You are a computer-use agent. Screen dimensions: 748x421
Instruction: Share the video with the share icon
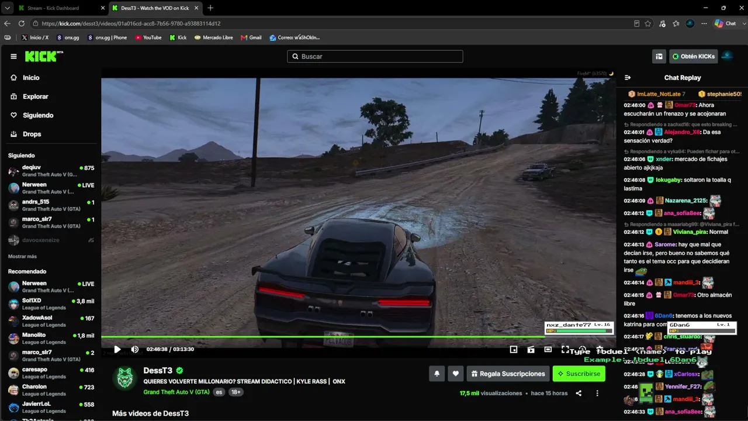(579, 394)
